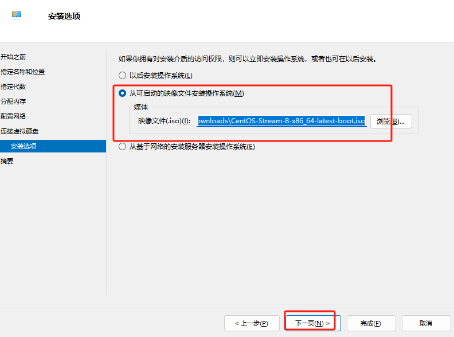Click the 映像文件(.iso)(I): field label
The width and height of the screenshot is (454, 337).
point(164,121)
